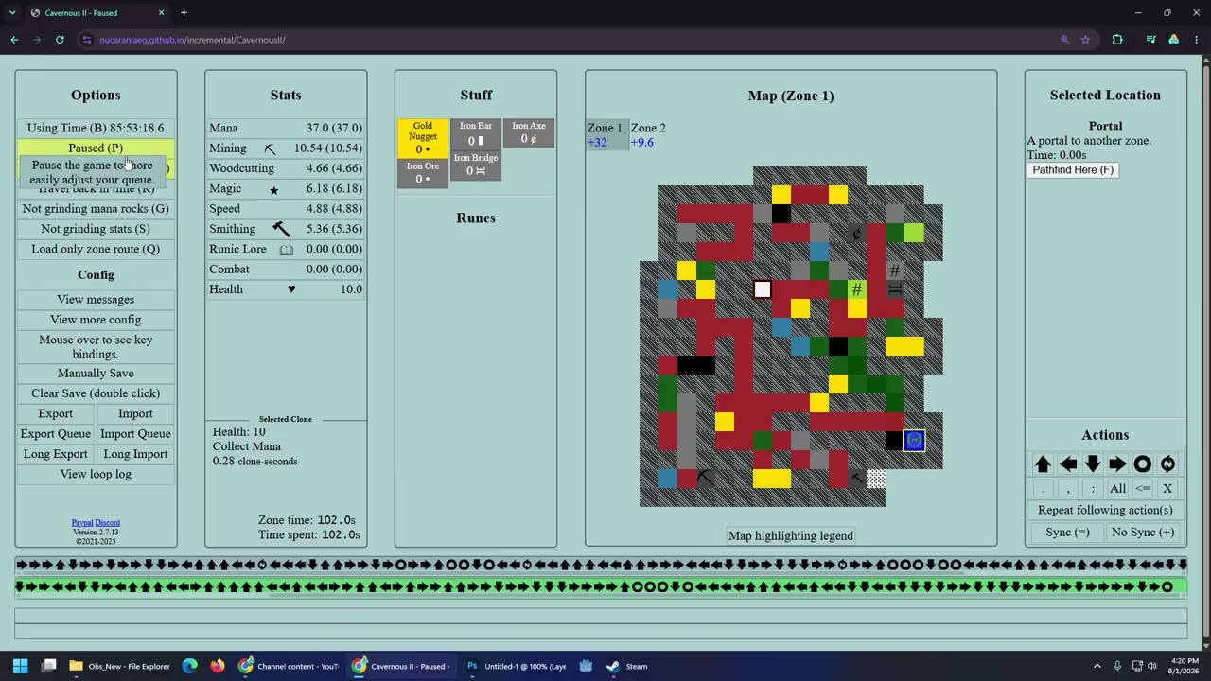Click the Mining stat row
Image resolution: width=1211 pixels, height=681 pixels.
coord(286,148)
